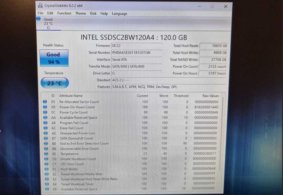
Task: Select the SATA Downshift Count attribute name
Action: [x=76, y=138]
